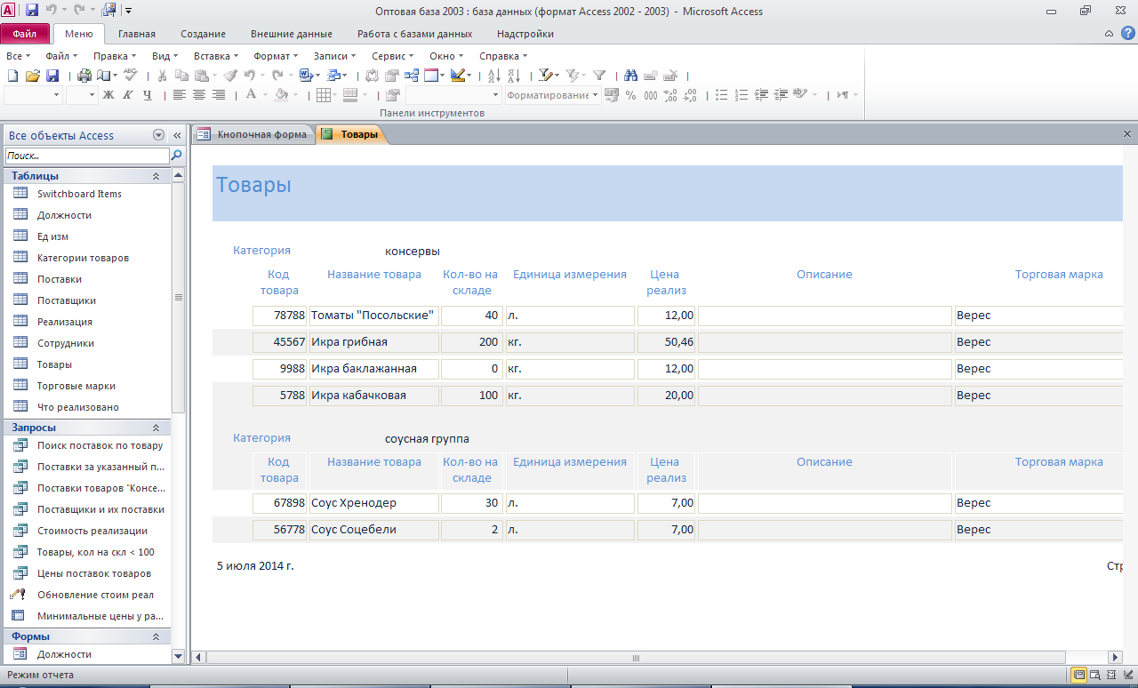Click the numbered list icon

point(741,95)
